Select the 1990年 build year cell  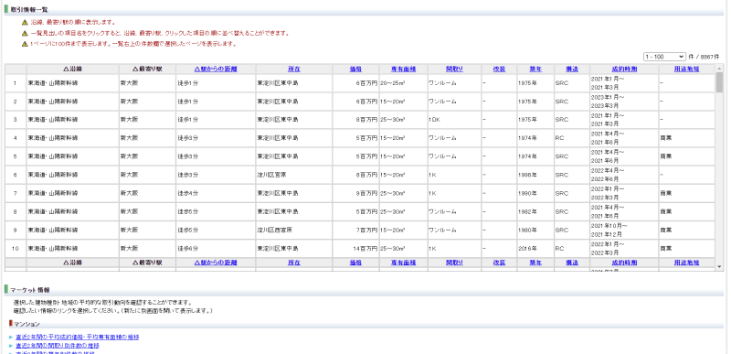pos(535,193)
